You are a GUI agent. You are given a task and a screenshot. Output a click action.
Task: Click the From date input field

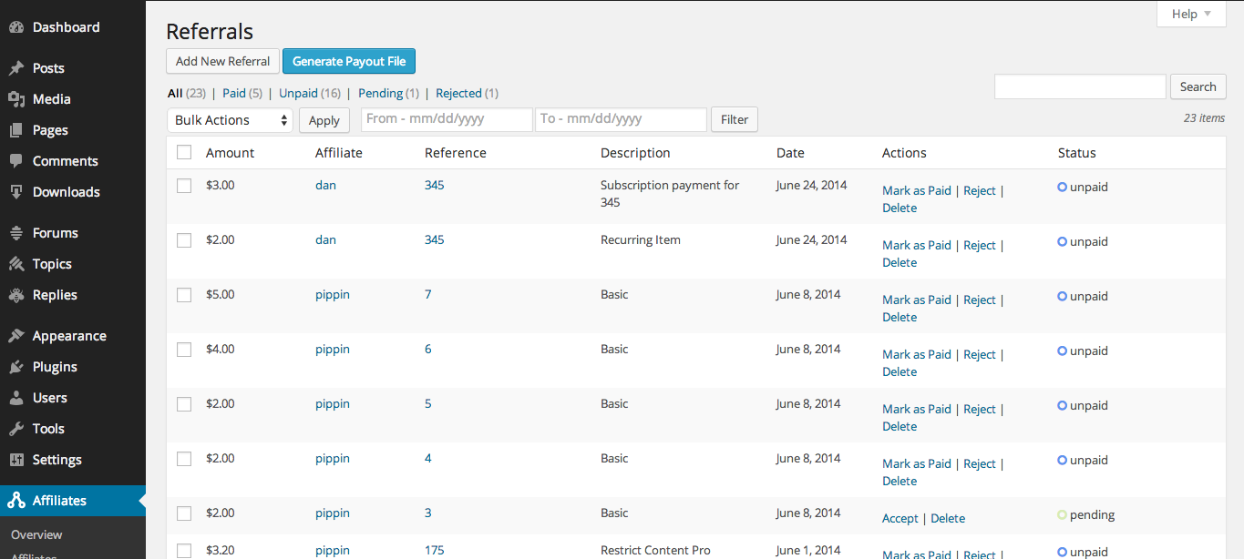pos(447,119)
